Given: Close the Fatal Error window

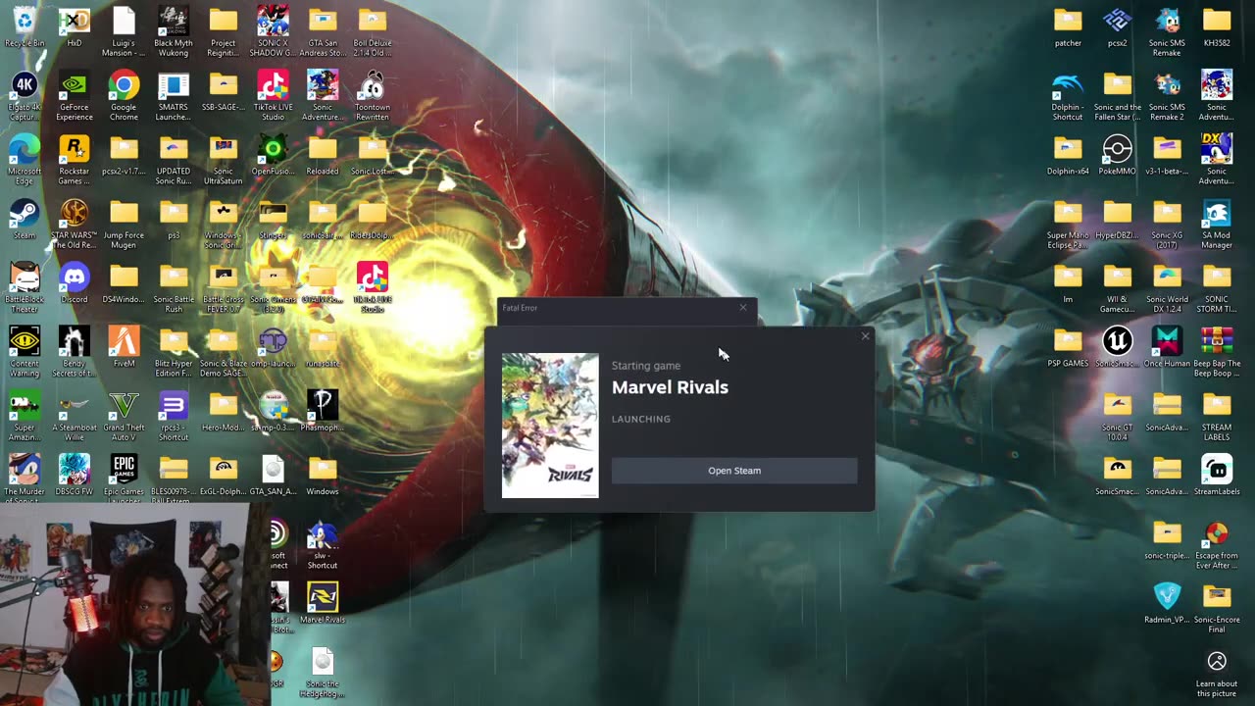Looking at the screenshot, I should tap(743, 308).
